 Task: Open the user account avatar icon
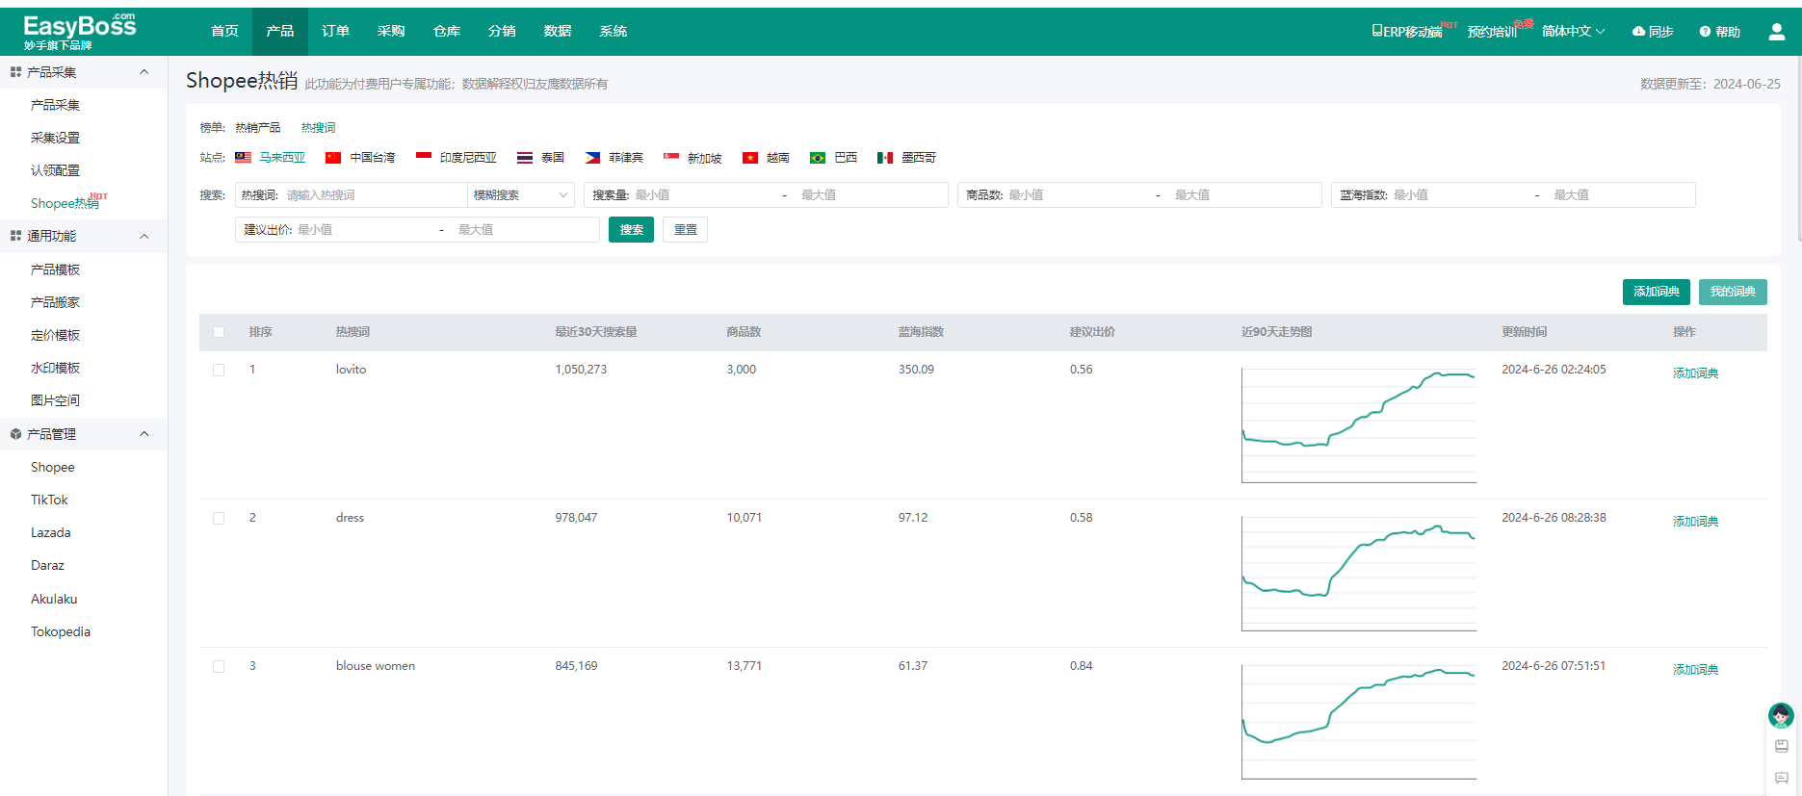coord(1777,32)
